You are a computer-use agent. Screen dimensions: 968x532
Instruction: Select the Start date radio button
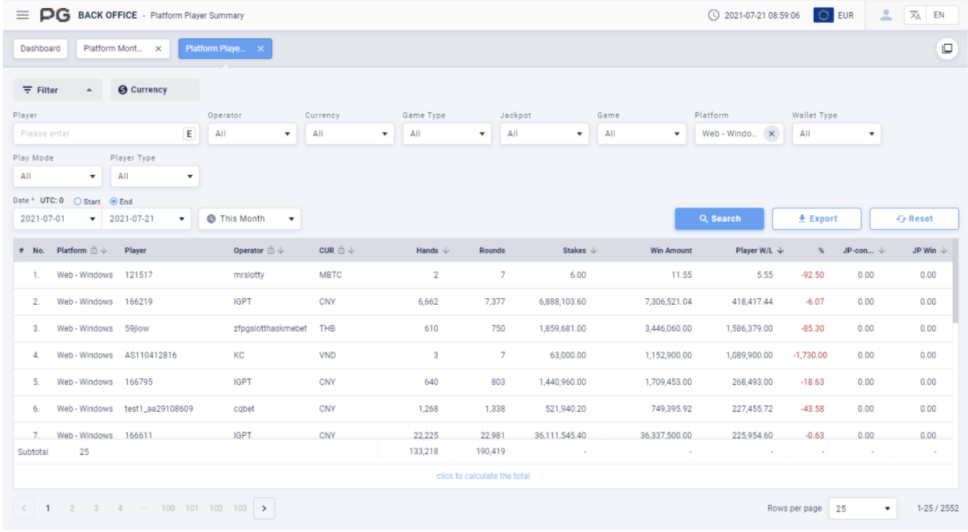click(78, 202)
